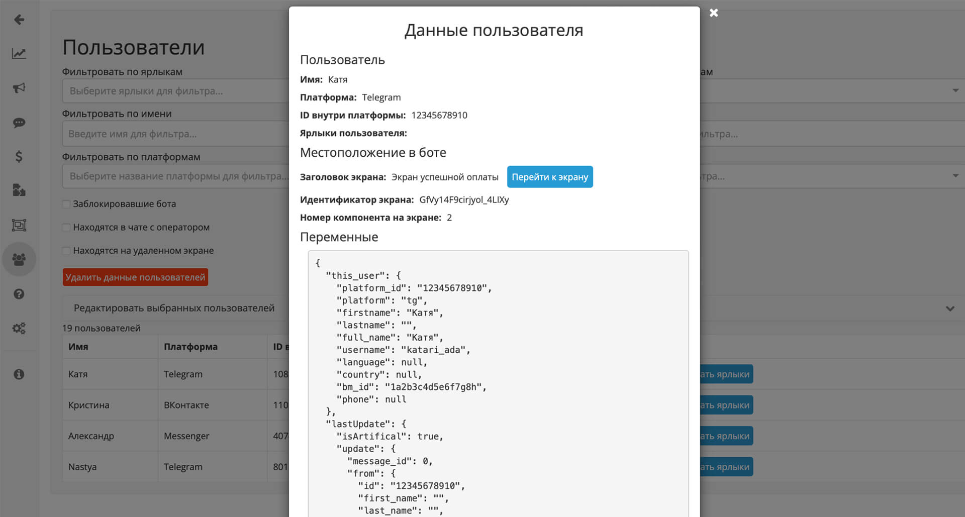Tick 'Находится на удаленном экране' checkbox
965x517 pixels.
pyautogui.click(x=66, y=250)
